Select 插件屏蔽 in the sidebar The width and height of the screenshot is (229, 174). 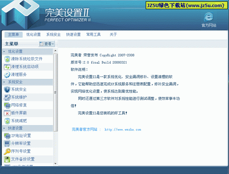pyautogui.click(x=28, y=113)
